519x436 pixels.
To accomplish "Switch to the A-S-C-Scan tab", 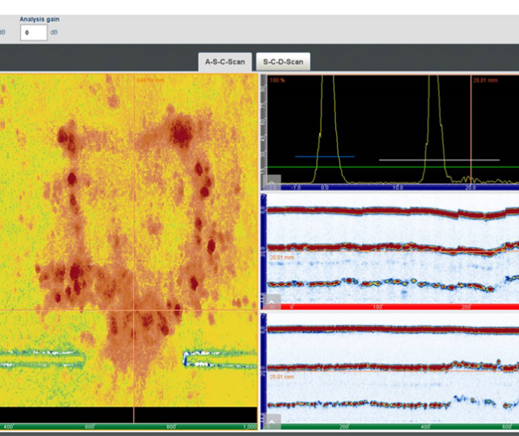I will tap(225, 62).
